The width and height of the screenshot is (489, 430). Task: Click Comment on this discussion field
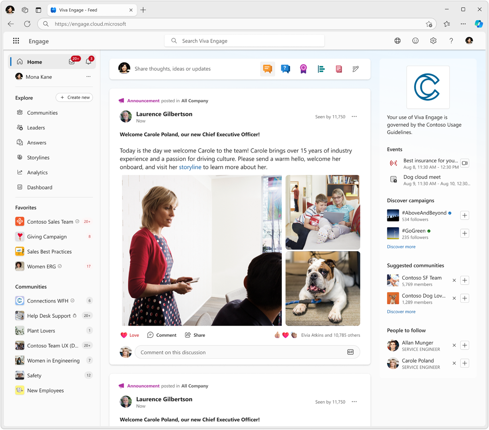click(247, 352)
